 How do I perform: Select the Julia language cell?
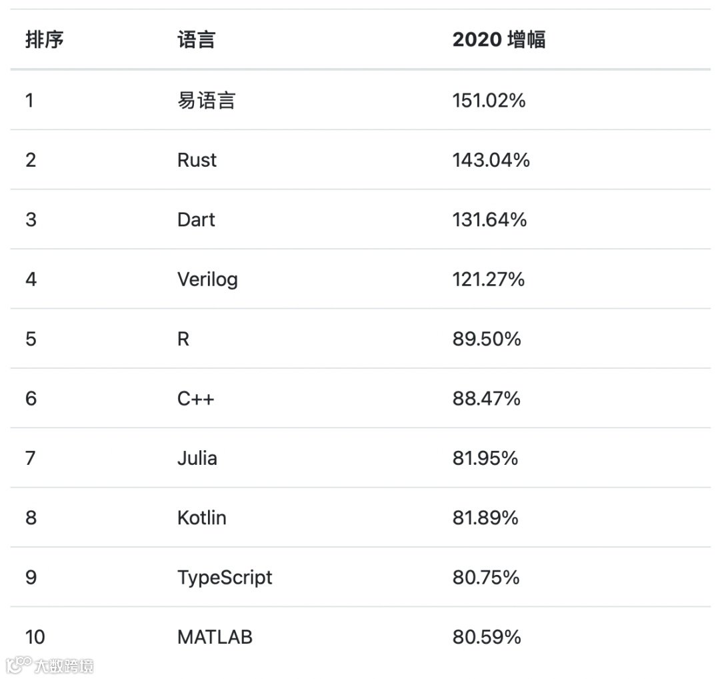pos(197,458)
